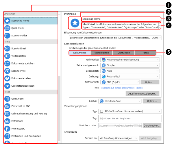Click Option button next to Einzug
The width and height of the screenshot is (172, 150).
pos(152,101)
